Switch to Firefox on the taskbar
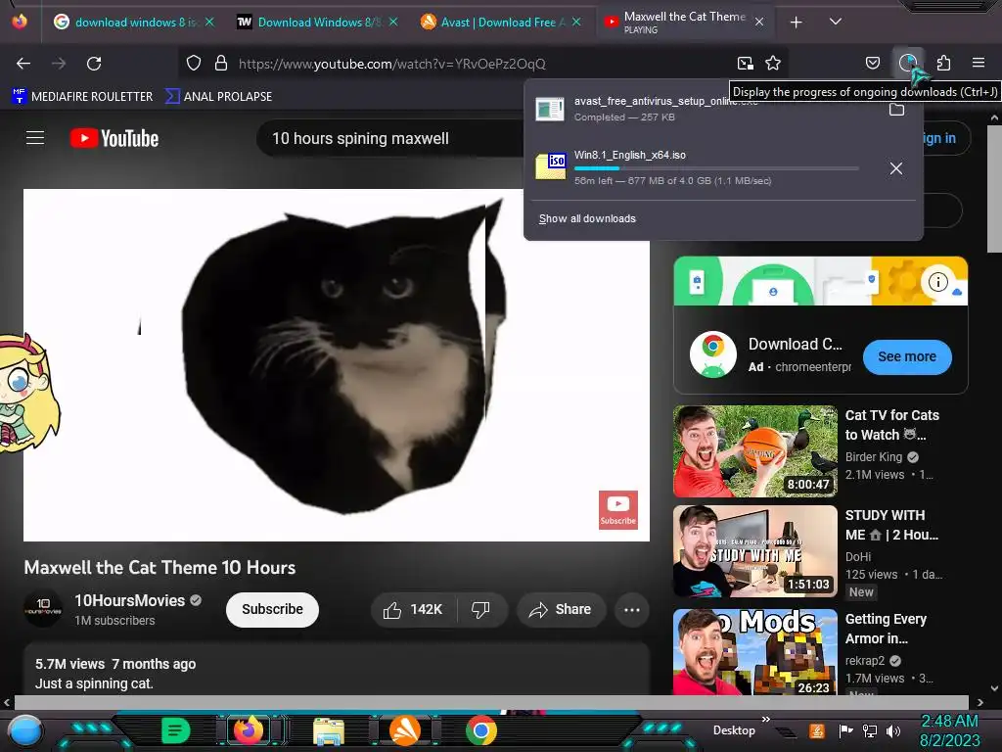Image resolution: width=1002 pixels, height=752 pixels. [x=249, y=730]
